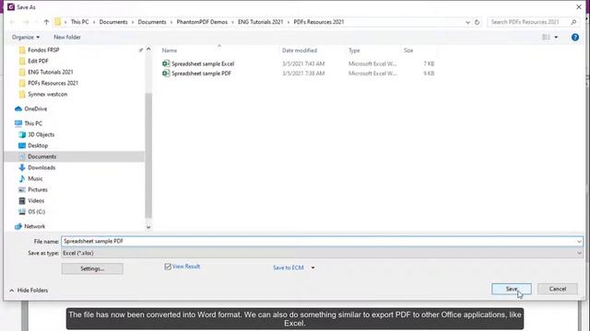Go up one folder level

[46, 22]
